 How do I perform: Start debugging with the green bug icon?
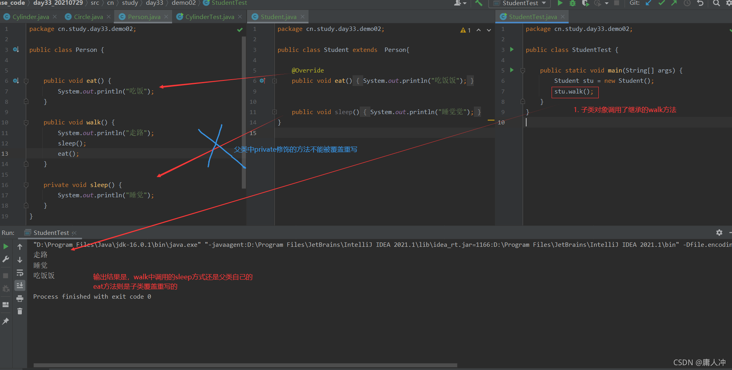[x=573, y=3]
